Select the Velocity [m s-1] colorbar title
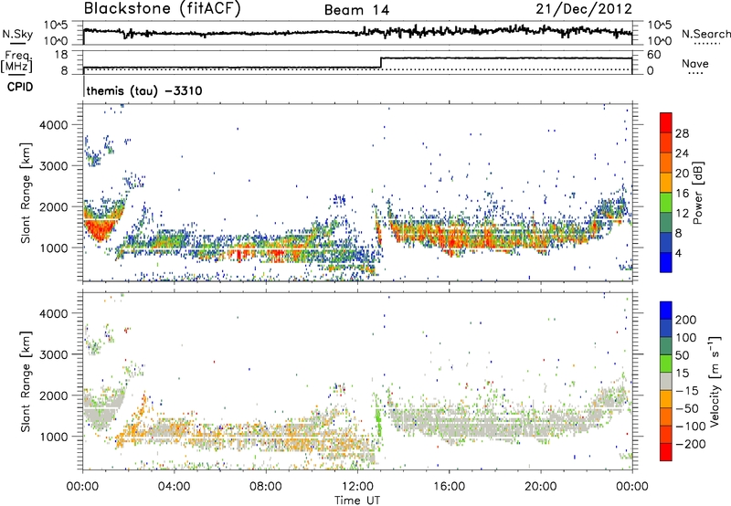The width and height of the screenshot is (731, 506). (714, 381)
